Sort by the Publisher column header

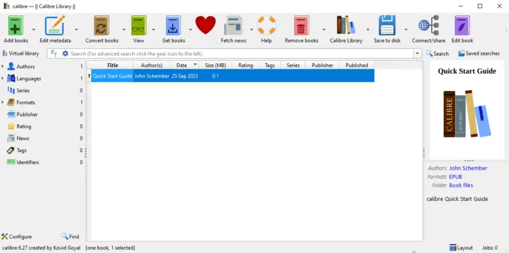(323, 65)
